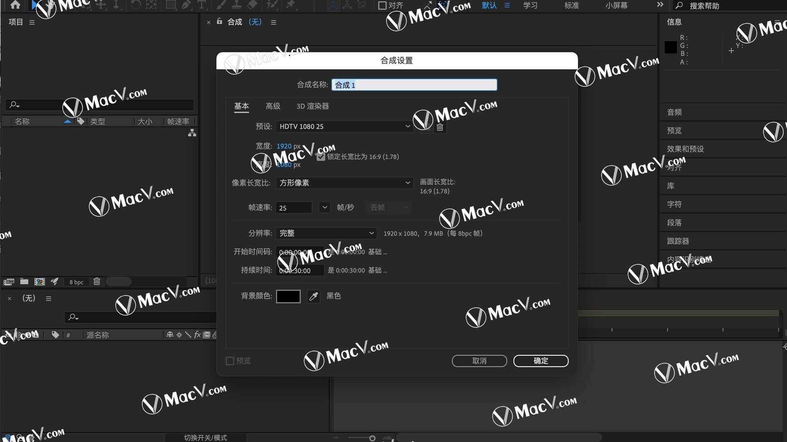Expand the 像素长宽比 dropdown
The image size is (787, 442).
coord(408,183)
